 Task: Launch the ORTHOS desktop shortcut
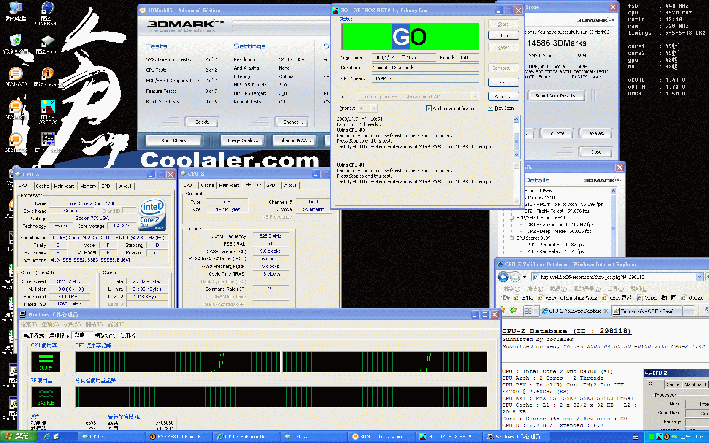(48, 112)
